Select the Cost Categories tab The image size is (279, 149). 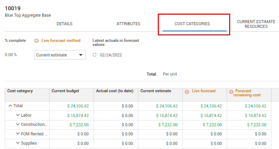coord(192,24)
